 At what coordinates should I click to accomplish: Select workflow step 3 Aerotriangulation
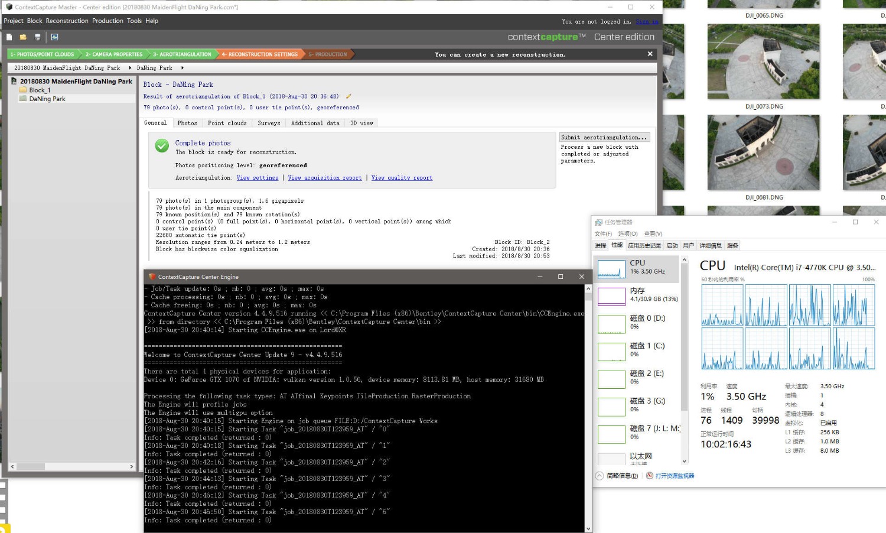(182, 54)
